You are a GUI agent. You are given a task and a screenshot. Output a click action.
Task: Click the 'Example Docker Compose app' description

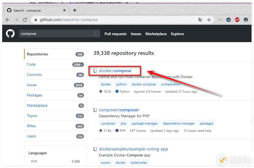pos(124,155)
